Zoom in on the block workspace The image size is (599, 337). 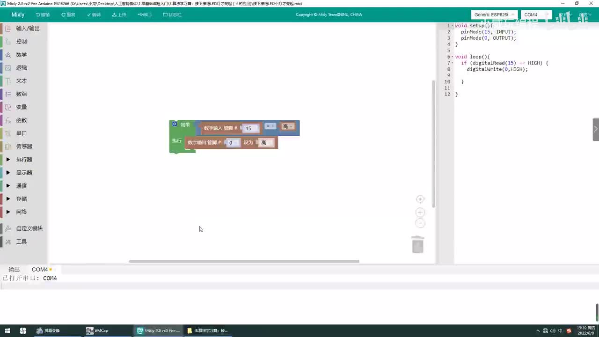[x=420, y=212]
